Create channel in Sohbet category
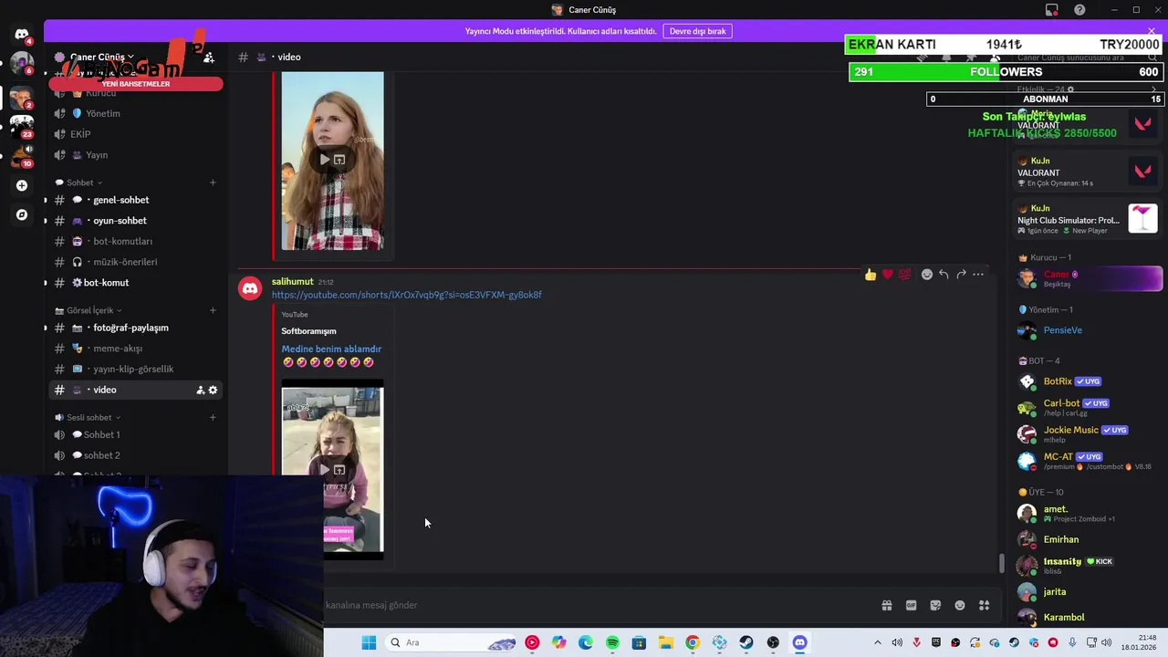This screenshot has width=1168, height=657. pyautogui.click(x=213, y=182)
